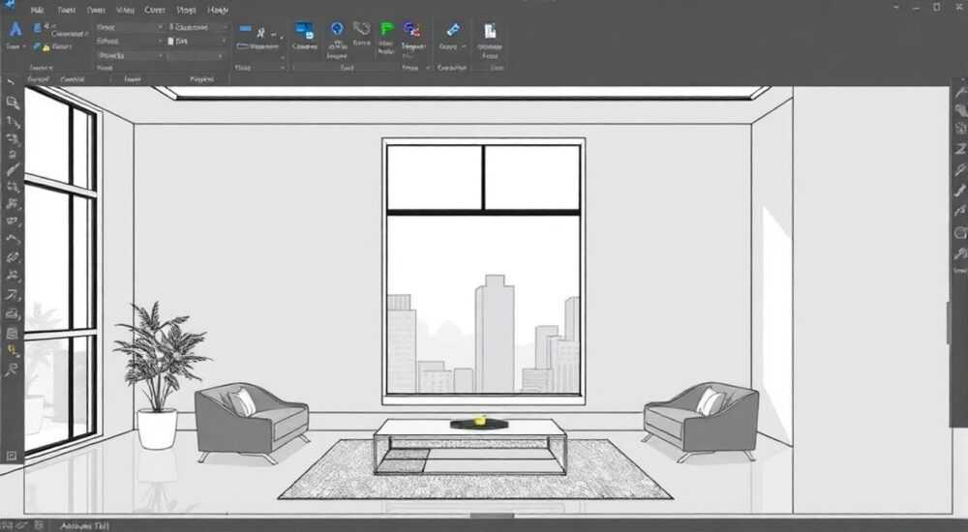The height and width of the screenshot is (532, 968).
Task: Open the fourth menu in the menu bar
Action: point(125,10)
